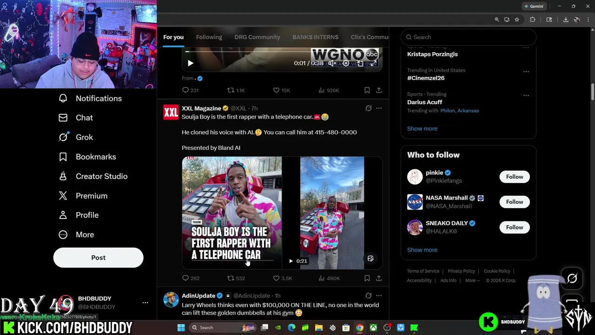Image resolution: width=595 pixels, height=335 pixels.
Task: Bookmark the XXL Magazine post
Action: (x=367, y=278)
